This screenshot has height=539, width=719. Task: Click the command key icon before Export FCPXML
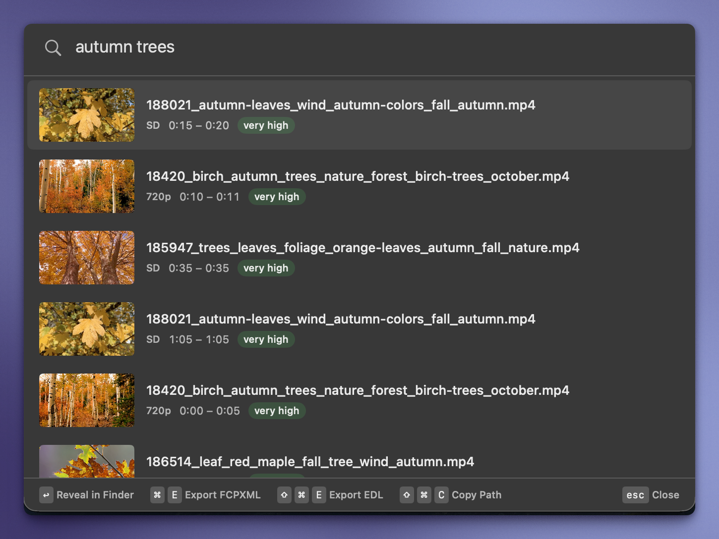pyautogui.click(x=157, y=495)
